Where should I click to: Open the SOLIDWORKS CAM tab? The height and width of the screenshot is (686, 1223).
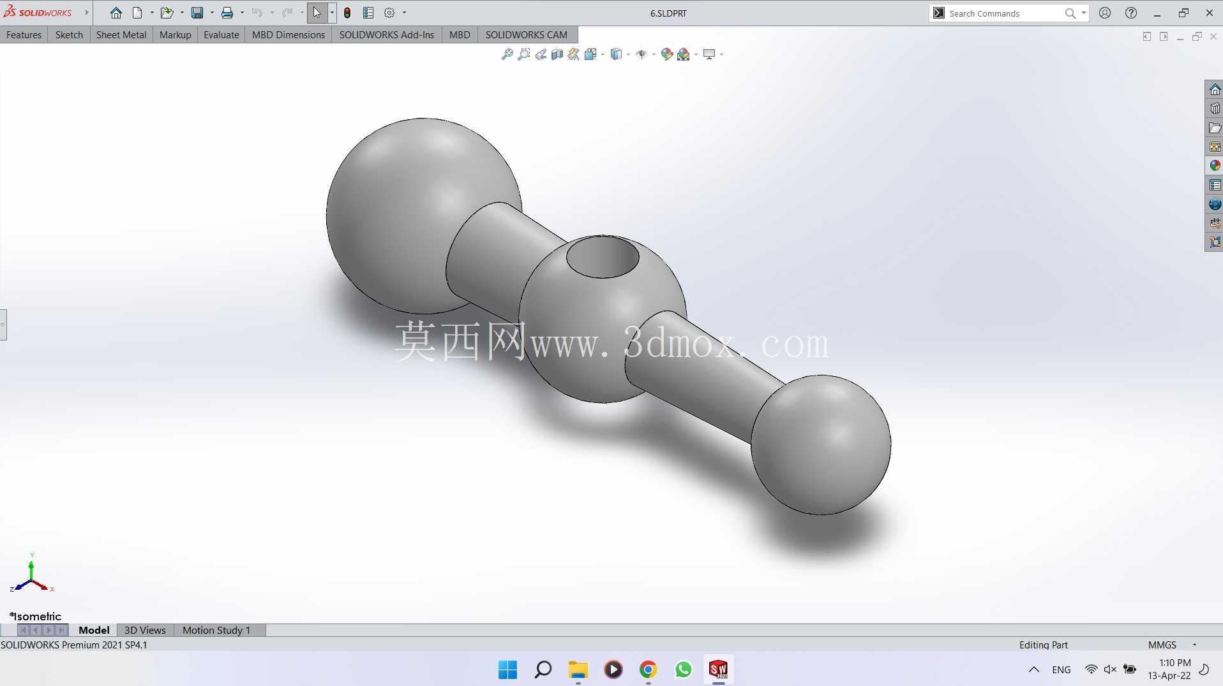tap(526, 34)
